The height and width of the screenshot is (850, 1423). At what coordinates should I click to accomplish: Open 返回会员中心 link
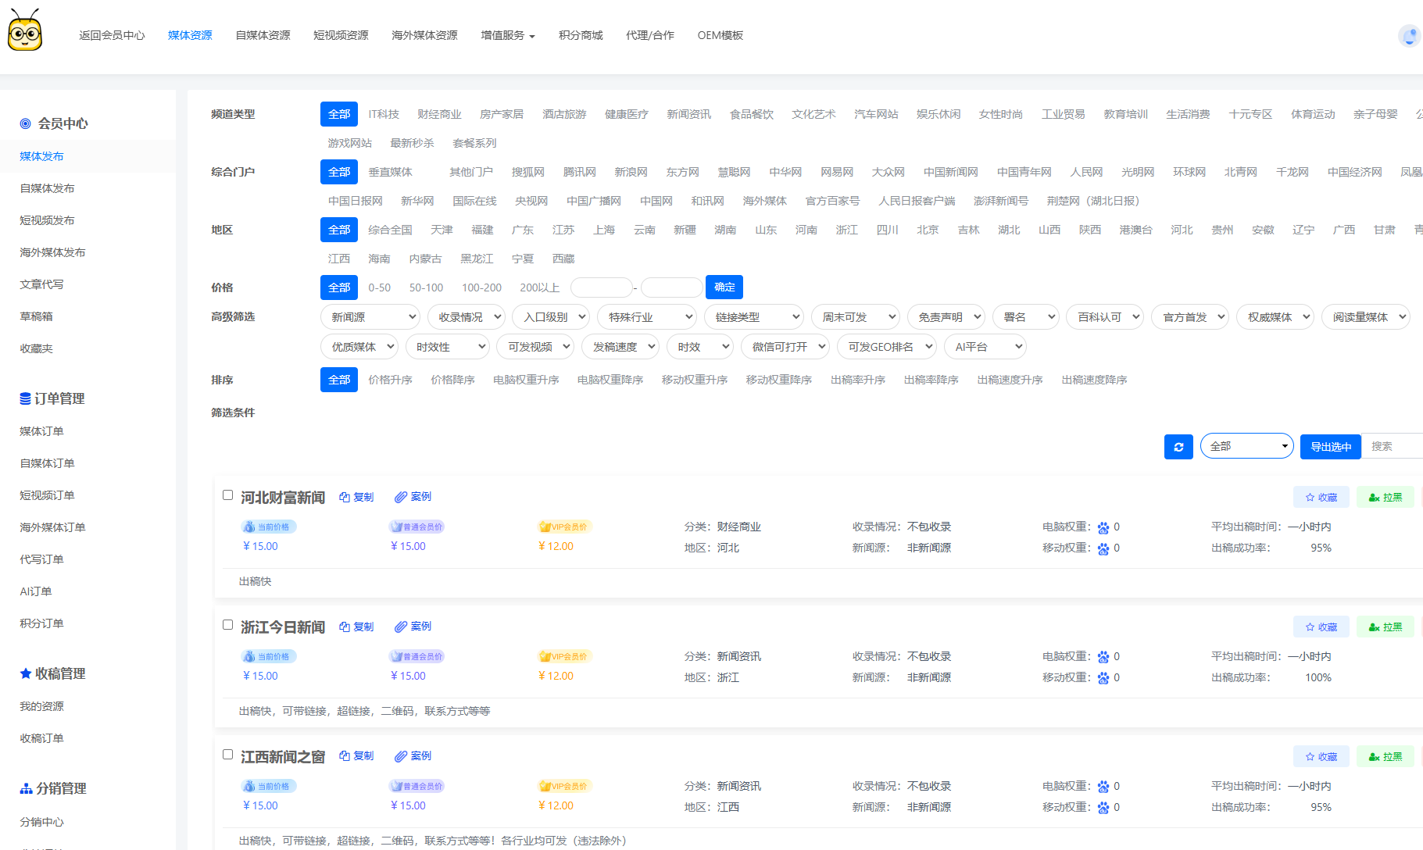[112, 35]
